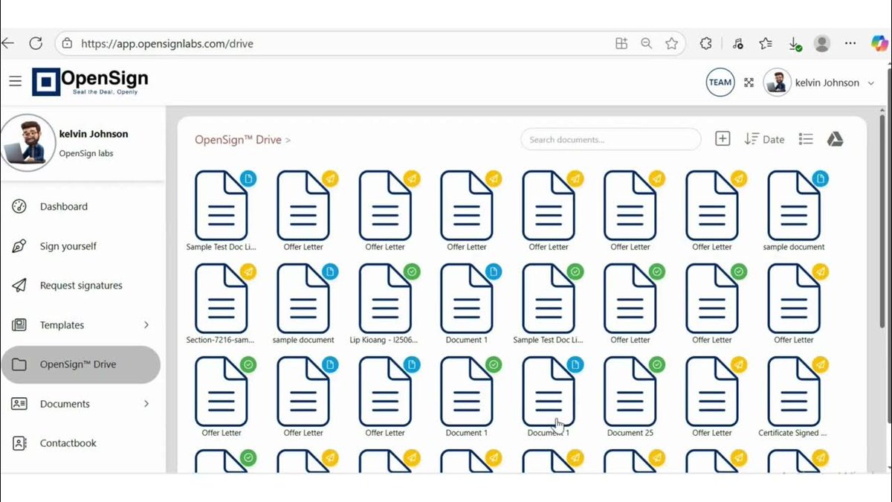Open the Document 25 file
892x502 pixels.
[630, 398]
